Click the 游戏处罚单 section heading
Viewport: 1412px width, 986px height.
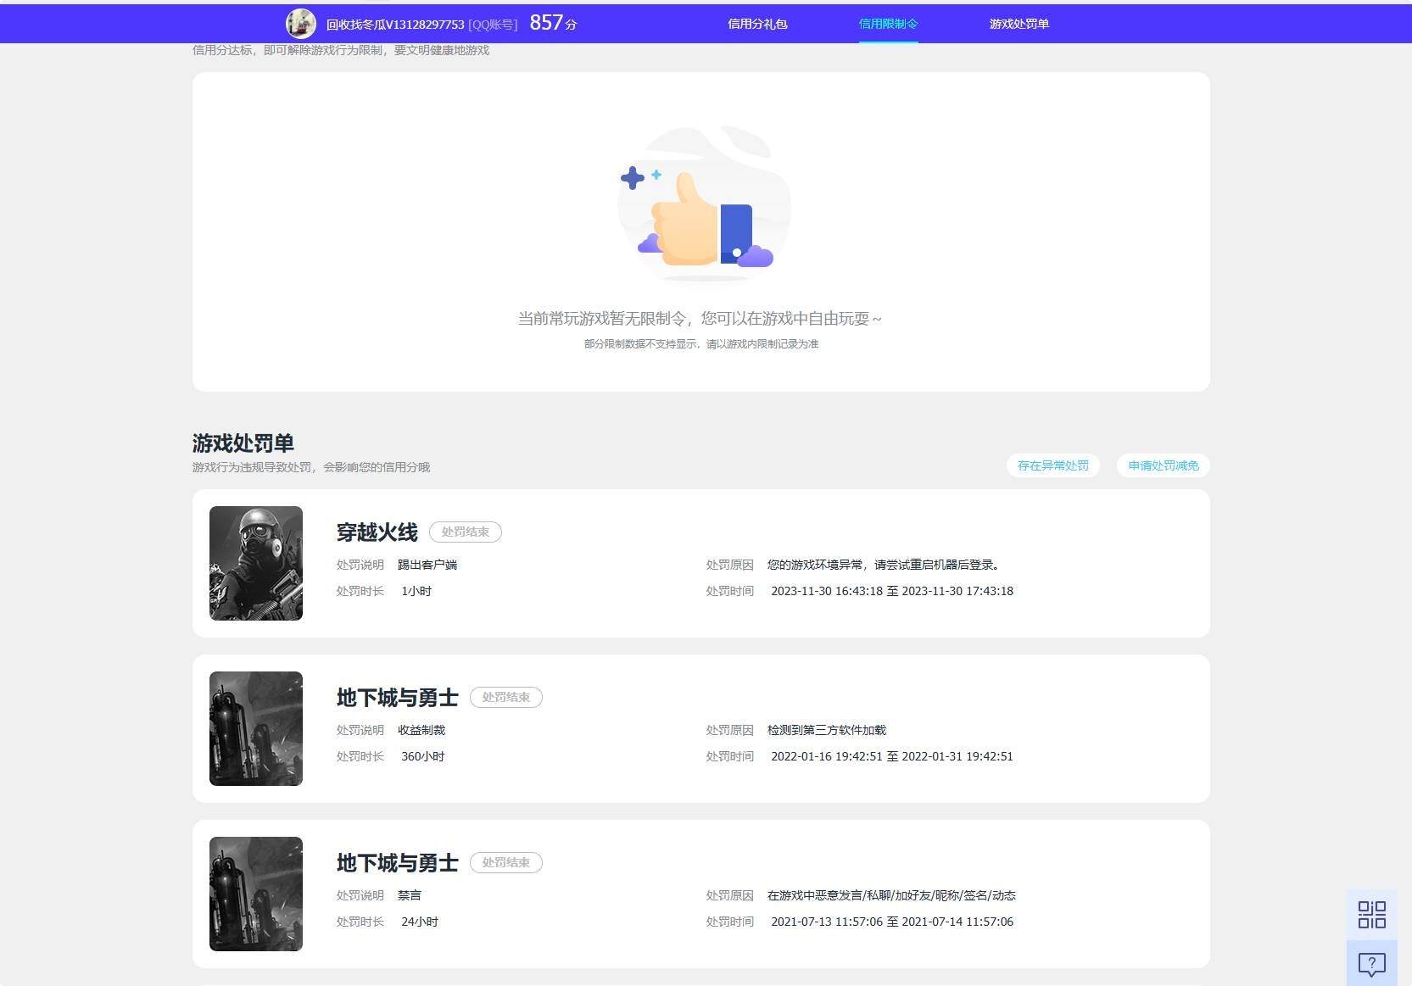(x=243, y=443)
